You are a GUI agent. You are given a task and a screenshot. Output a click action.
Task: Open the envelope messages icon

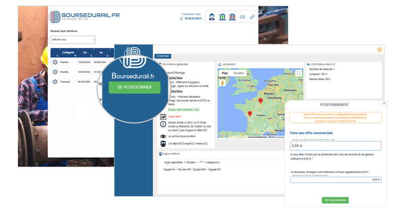[242, 17]
